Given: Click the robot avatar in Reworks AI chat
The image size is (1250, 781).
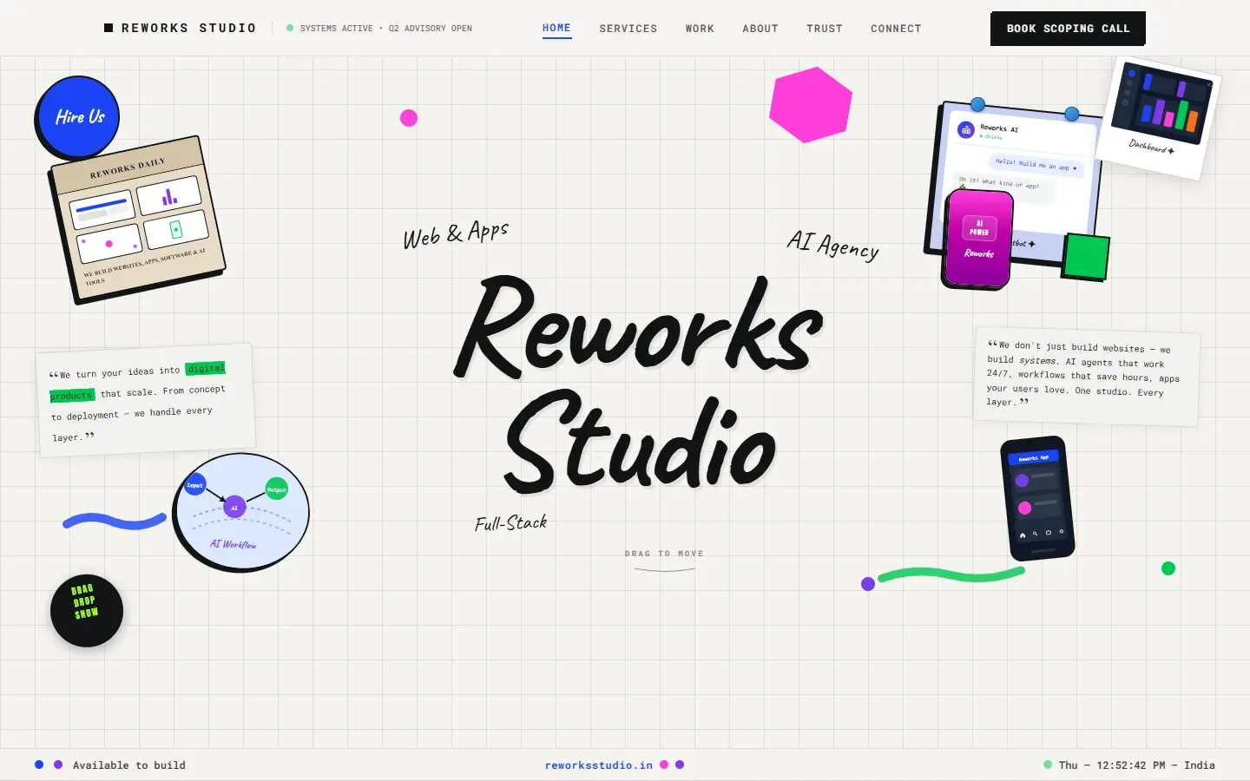Looking at the screenshot, I should 966,130.
